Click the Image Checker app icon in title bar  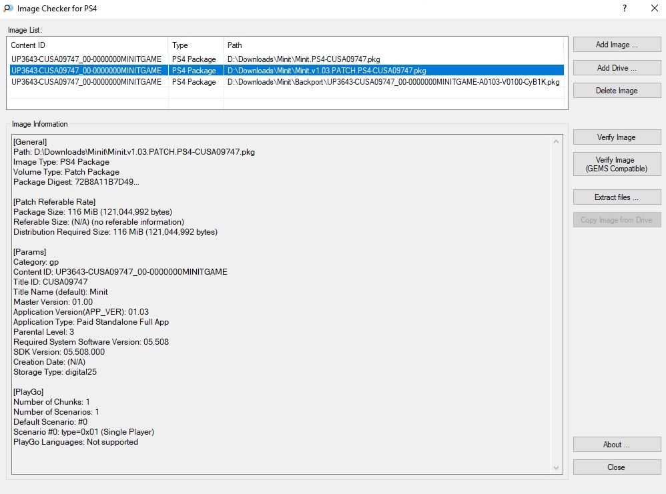(8, 8)
